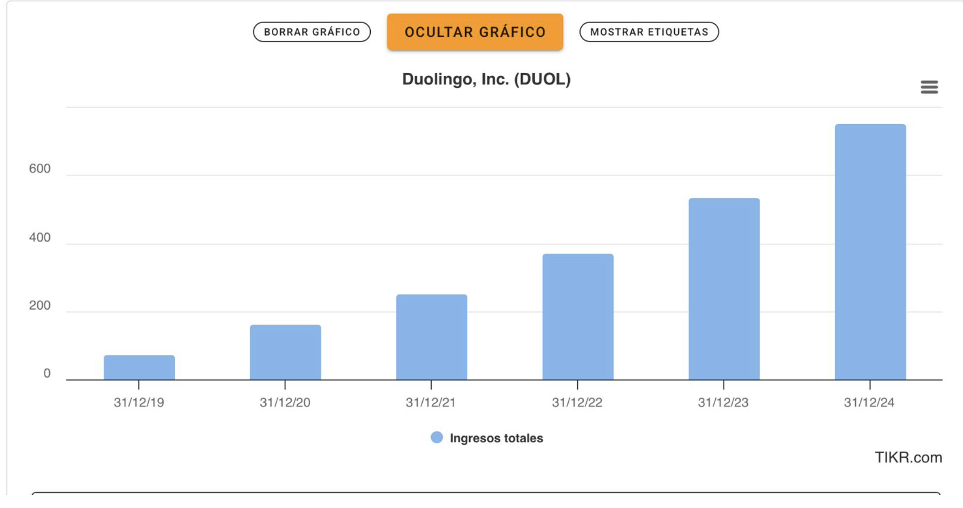Viewport: 963px width, 508px height.
Task: Click the OCULTAR GRÁFICO button
Action: coord(475,32)
